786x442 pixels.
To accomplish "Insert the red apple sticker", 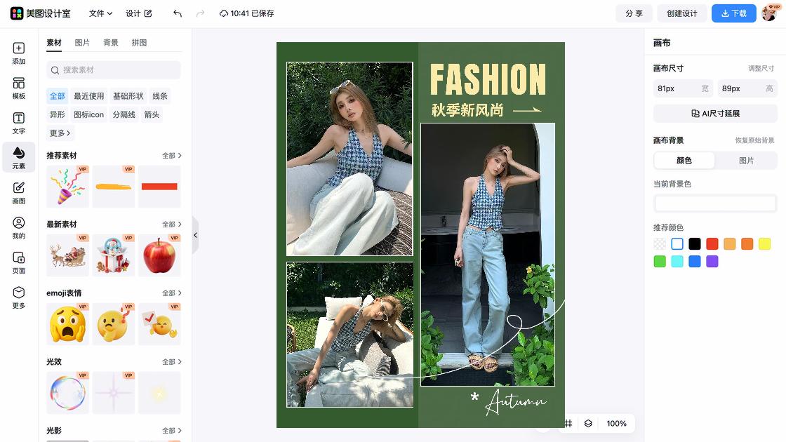I will click(159, 255).
